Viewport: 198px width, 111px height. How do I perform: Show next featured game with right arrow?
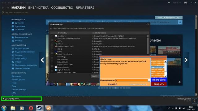pos(186,60)
